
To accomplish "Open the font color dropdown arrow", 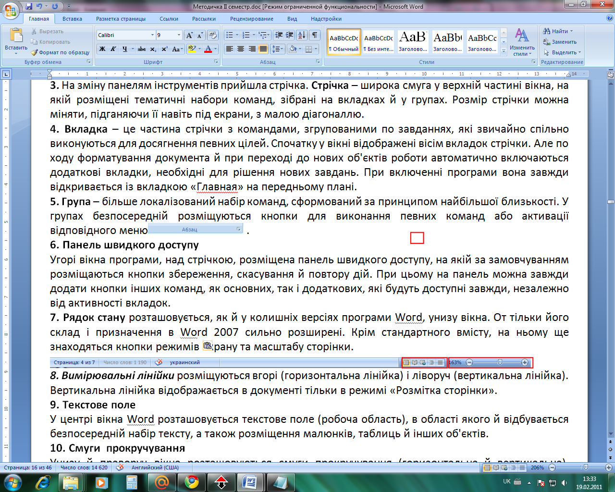I will coord(215,49).
